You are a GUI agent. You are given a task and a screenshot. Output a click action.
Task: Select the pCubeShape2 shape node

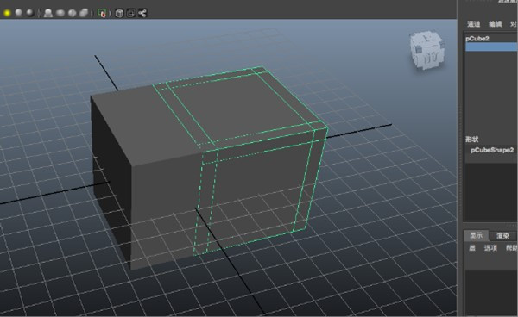[x=492, y=150]
